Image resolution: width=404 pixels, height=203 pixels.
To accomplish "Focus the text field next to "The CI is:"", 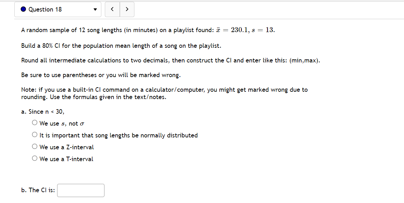I will pyautogui.click(x=80, y=190).
